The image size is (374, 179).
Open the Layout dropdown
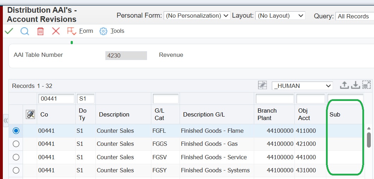(281, 16)
